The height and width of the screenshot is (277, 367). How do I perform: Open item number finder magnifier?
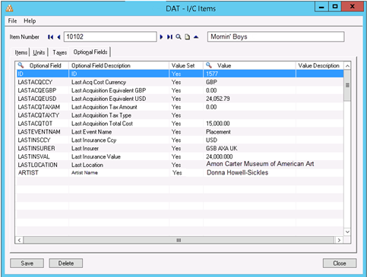179,37
